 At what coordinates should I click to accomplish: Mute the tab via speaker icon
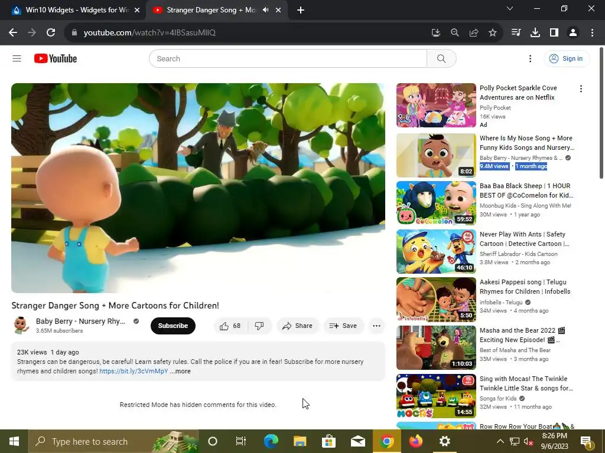pos(265,10)
